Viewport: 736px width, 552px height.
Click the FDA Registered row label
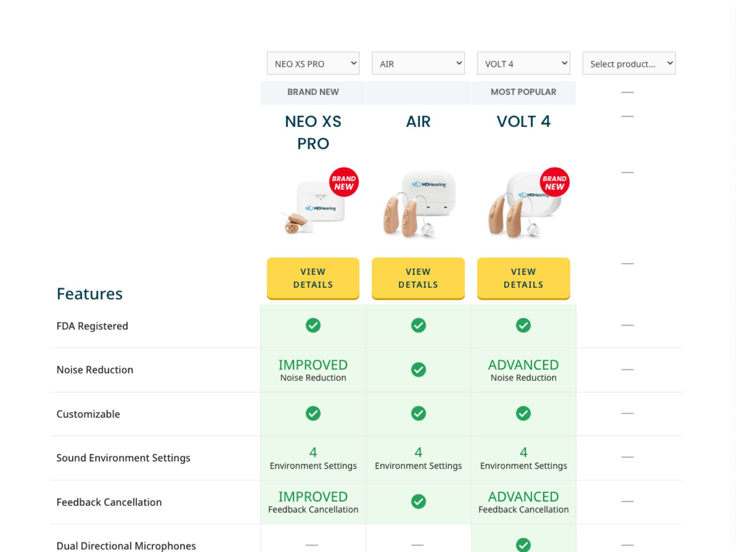(x=92, y=326)
